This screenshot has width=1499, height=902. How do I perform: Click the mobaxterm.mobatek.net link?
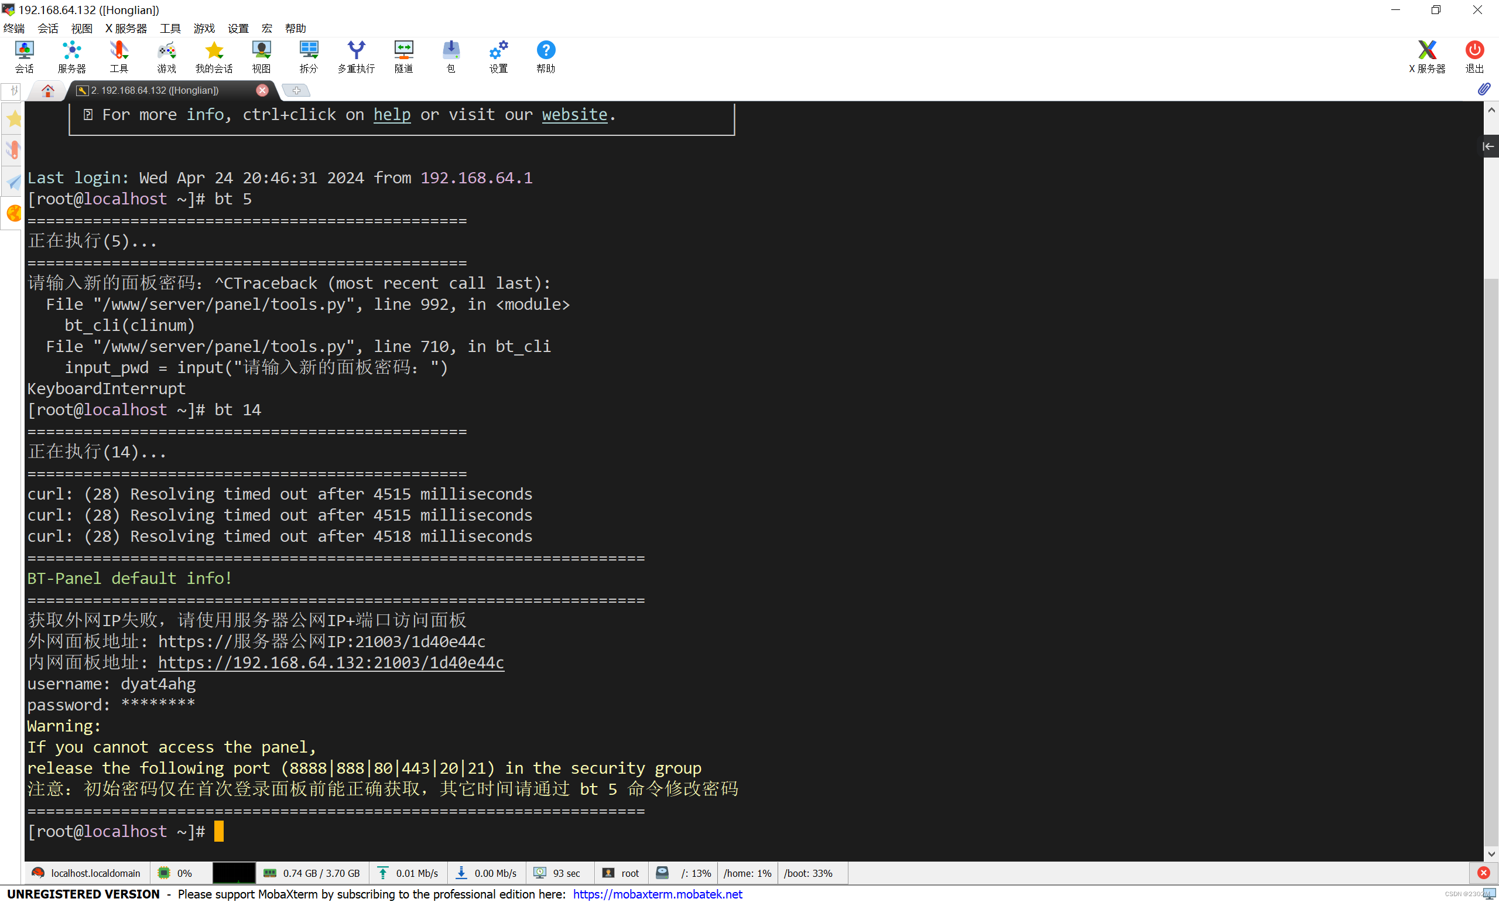[658, 894]
